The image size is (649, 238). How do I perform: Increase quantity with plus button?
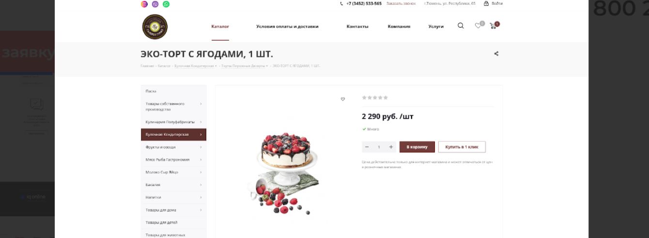[x=391, y=147]
